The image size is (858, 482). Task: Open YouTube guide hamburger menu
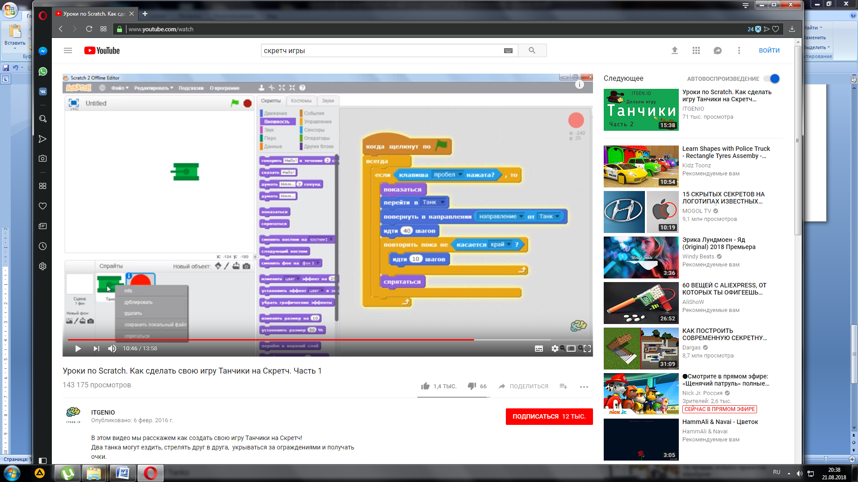pos(68,50)
